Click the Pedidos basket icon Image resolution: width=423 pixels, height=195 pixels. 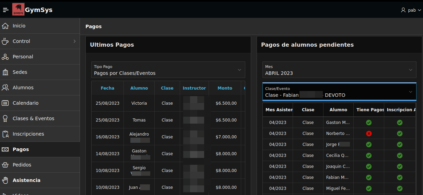(5, 165)
